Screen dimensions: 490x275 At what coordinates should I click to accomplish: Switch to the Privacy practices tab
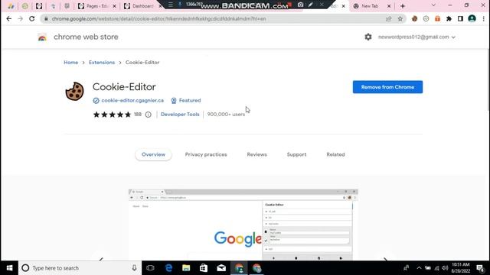[206, 154]
